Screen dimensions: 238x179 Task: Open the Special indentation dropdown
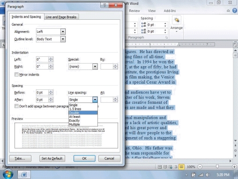pyautogui.click(x=95, y=67)
